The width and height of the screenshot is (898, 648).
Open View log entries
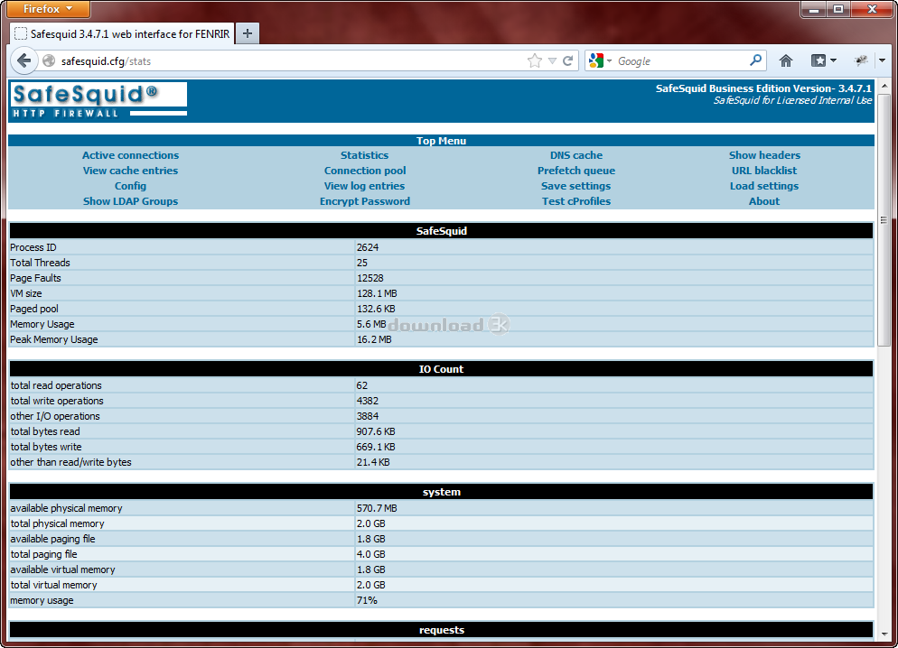coord(364,186)
